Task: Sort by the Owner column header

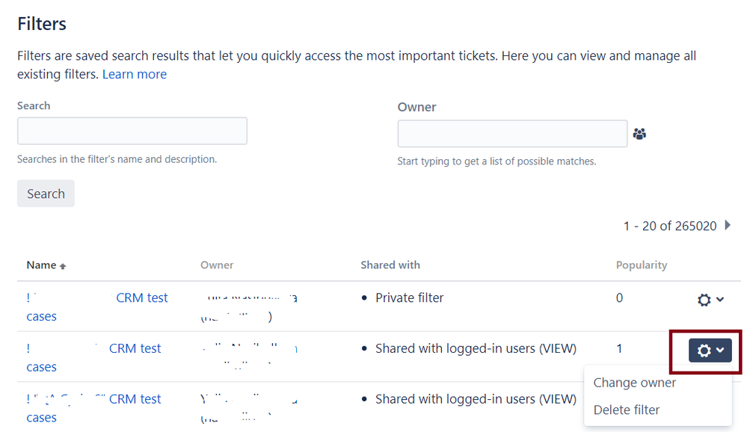Action: point(217,265)
